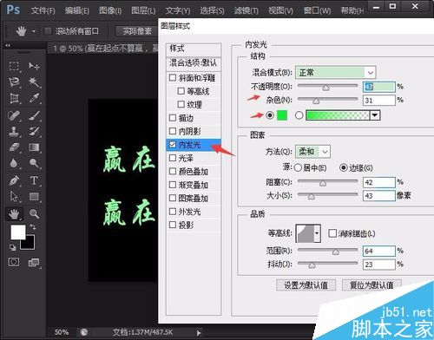Choose 边缘 source radio button
Image resolution: width=434 pixels, height=340 pixels.
coord(343,167)
